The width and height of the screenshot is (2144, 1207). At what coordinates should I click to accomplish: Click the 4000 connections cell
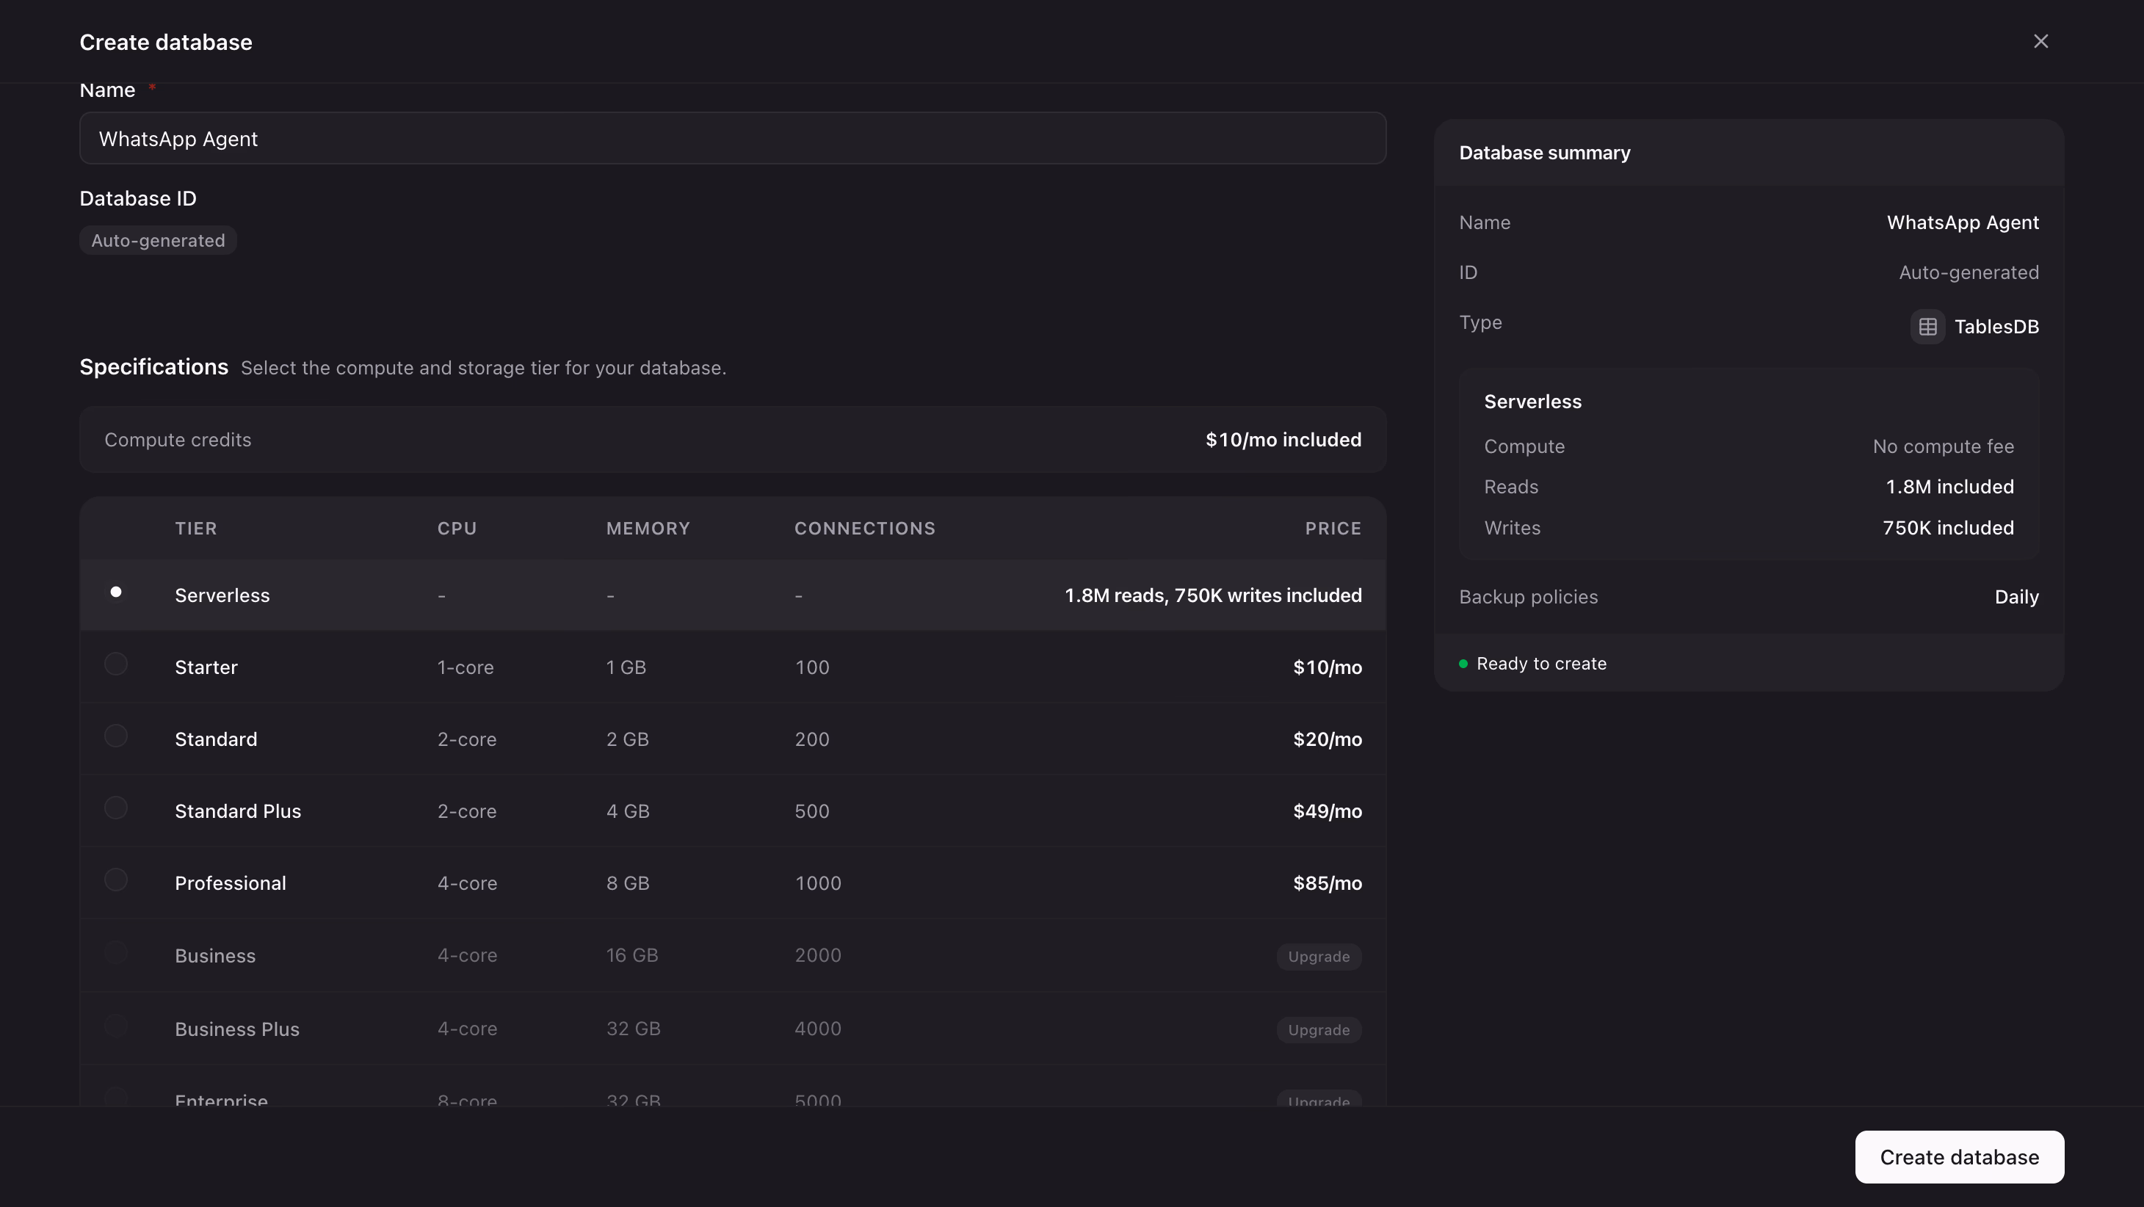pyautogui.click(x=817, y=1029)
